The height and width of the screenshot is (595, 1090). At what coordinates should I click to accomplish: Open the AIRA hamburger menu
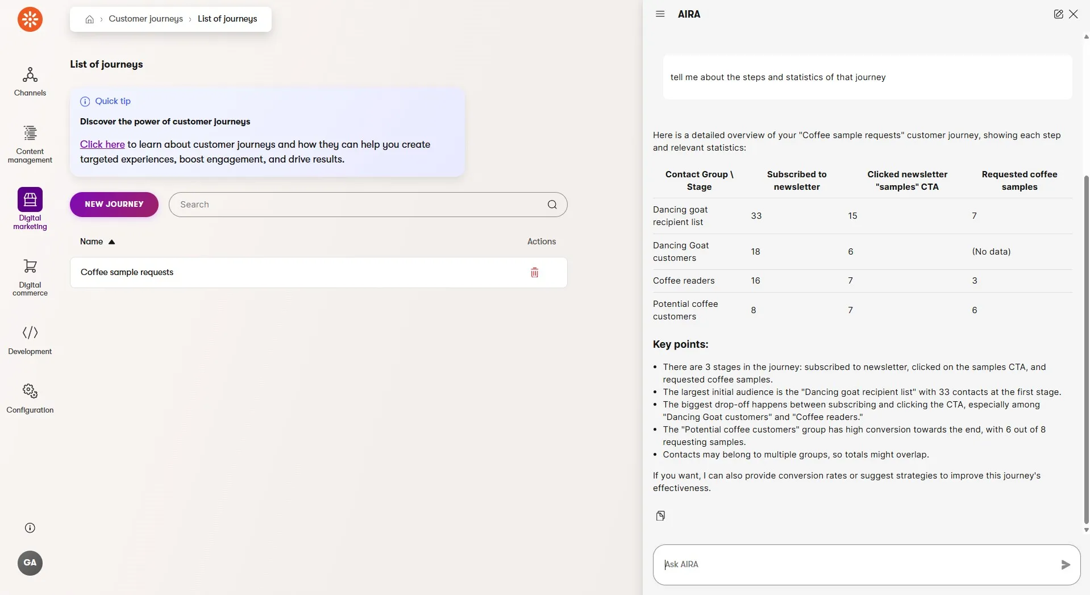click(x=660, y=14)
